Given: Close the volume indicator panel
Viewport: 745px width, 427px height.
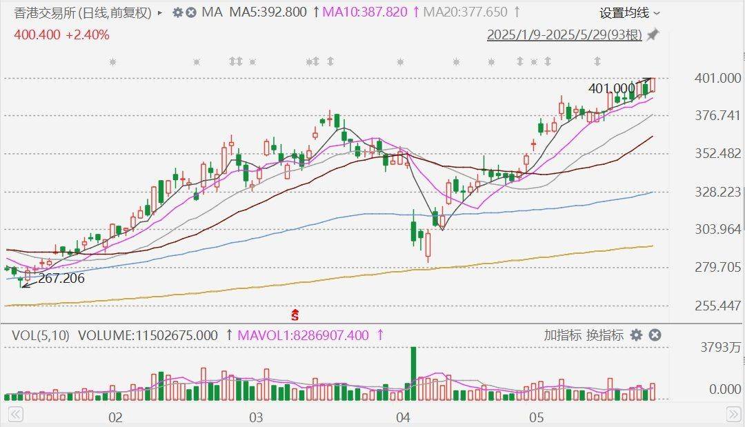Looking at the screenshot, I should point(655,335).
